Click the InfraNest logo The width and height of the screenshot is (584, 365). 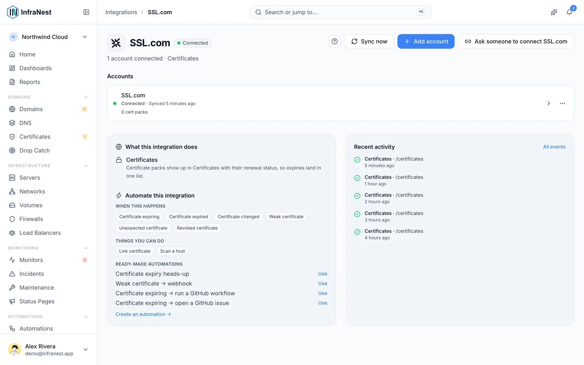[x=29, y=12]
